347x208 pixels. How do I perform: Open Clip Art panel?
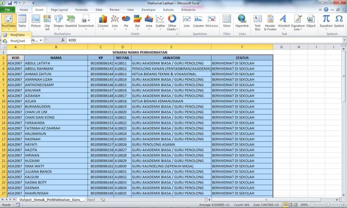(47, 21)
